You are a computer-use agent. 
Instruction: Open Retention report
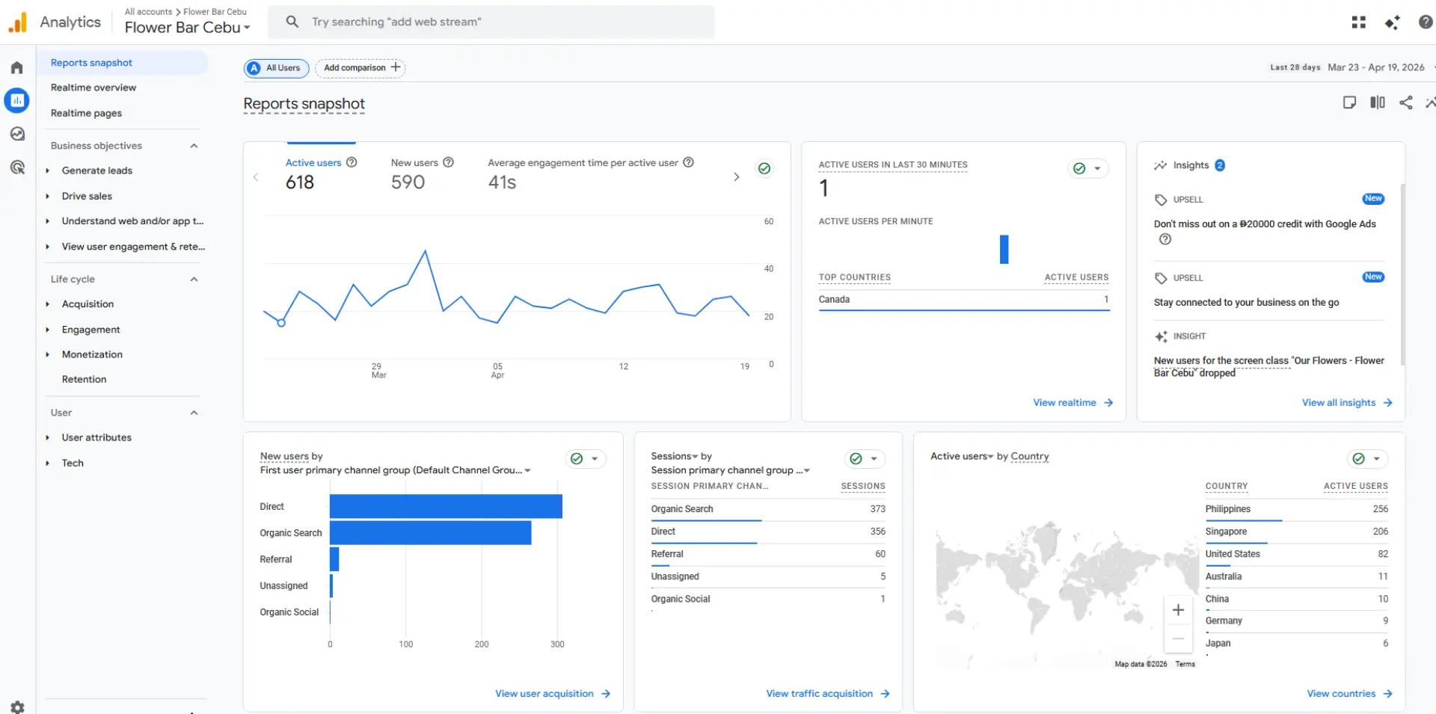click(84, 379)
